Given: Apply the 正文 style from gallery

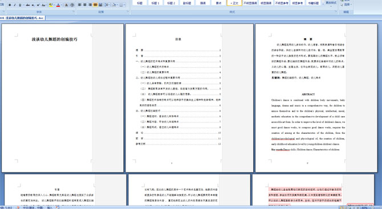Looking at the screenshot, I should click(234, 3).
